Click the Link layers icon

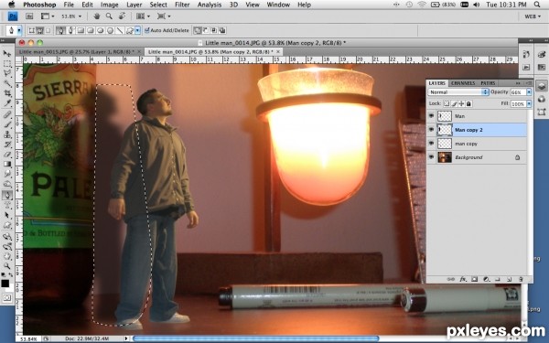click(451, 279)
